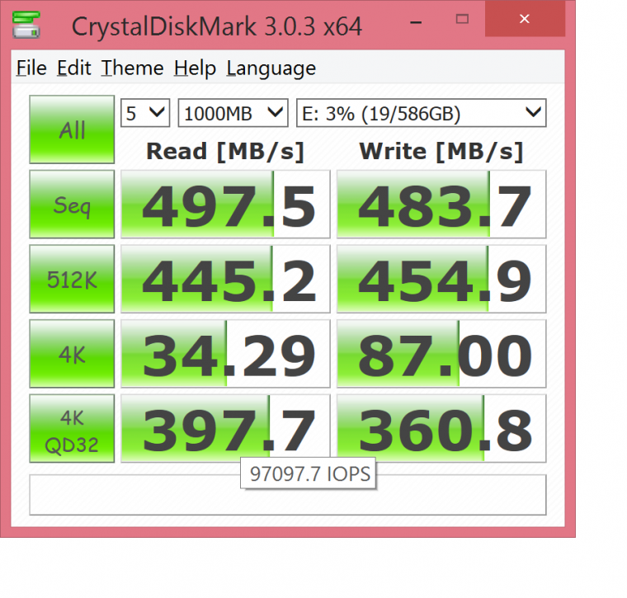Click the Read [MB/s] column header
The height and width of the screenshot is (598, 627).
(x=225, y=152)
